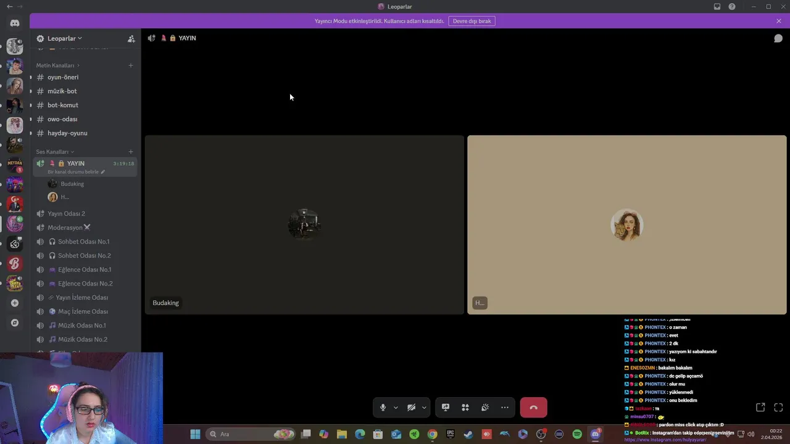Dismiss streamer mode banner
Screen dimensions: 790x444
[779, 21]
